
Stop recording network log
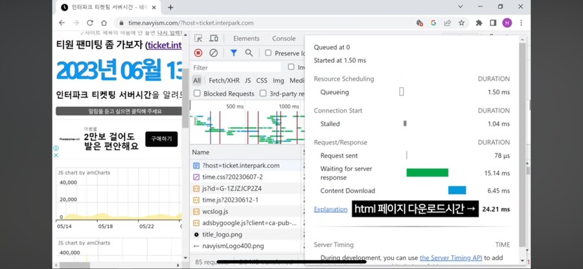[x=198, y=53]
